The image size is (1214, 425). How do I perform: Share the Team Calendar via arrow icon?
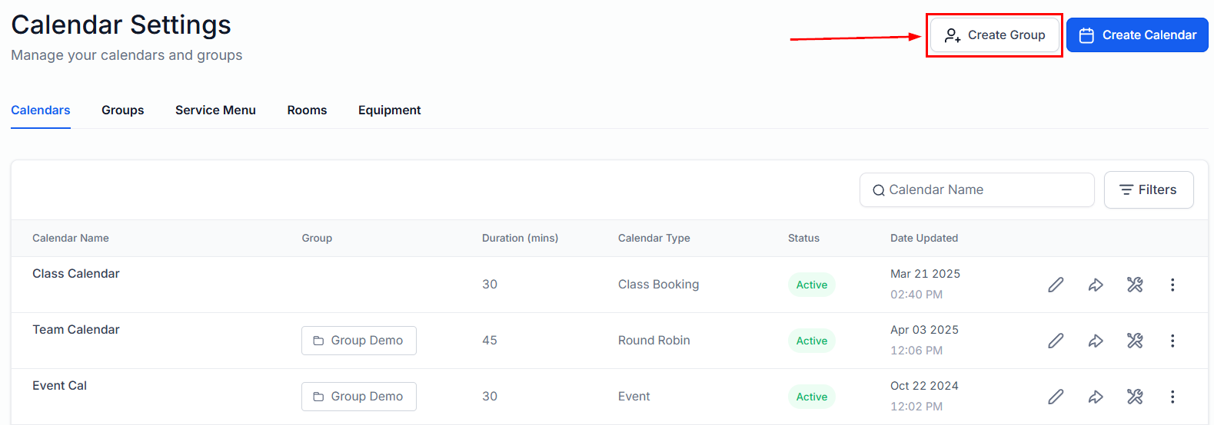point(1096,341)
